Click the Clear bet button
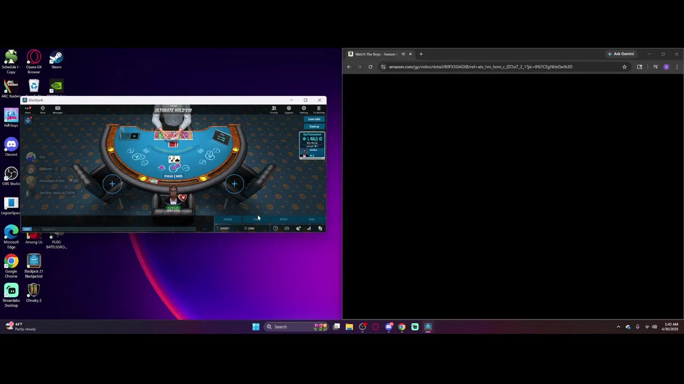The image size is (684, 384). click(x=256, y=219)
